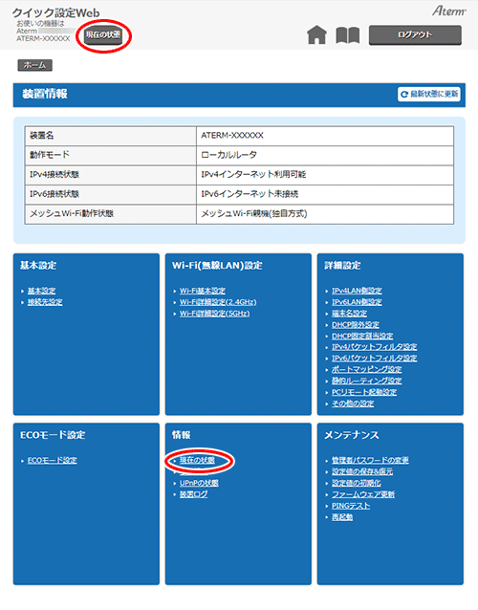Open the PINGテスト link
The width and height of the screenshot is (478, 610).
[x=351, y=506]
